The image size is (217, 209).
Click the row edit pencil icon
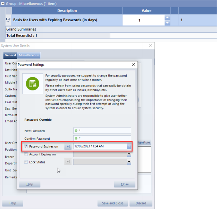coord(9,20)
